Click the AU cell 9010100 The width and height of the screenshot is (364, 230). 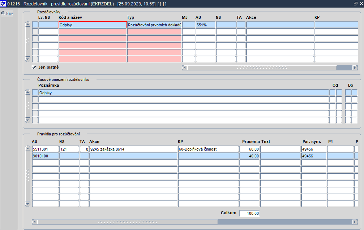pyautogui.click(x=45, y=156)
